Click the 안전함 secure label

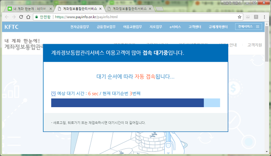coord(45,17)
